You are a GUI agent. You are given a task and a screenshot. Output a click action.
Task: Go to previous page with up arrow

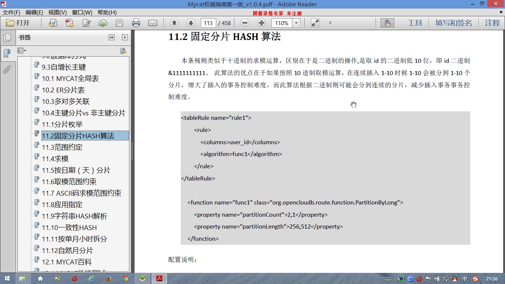[174, 23]
